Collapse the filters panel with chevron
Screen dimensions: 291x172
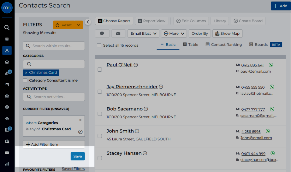88,22
